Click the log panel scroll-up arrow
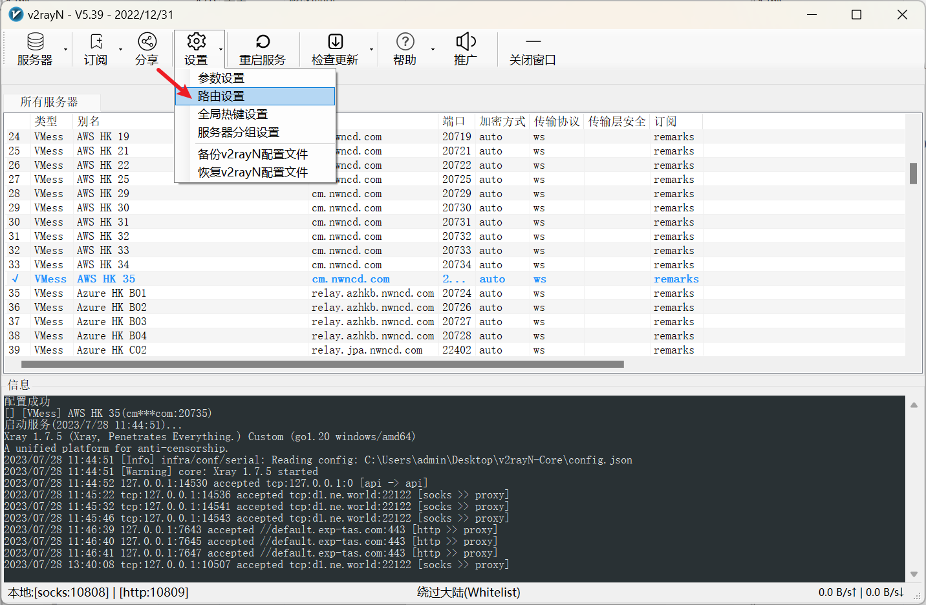The image size is (926, 605). click(914, 405)
